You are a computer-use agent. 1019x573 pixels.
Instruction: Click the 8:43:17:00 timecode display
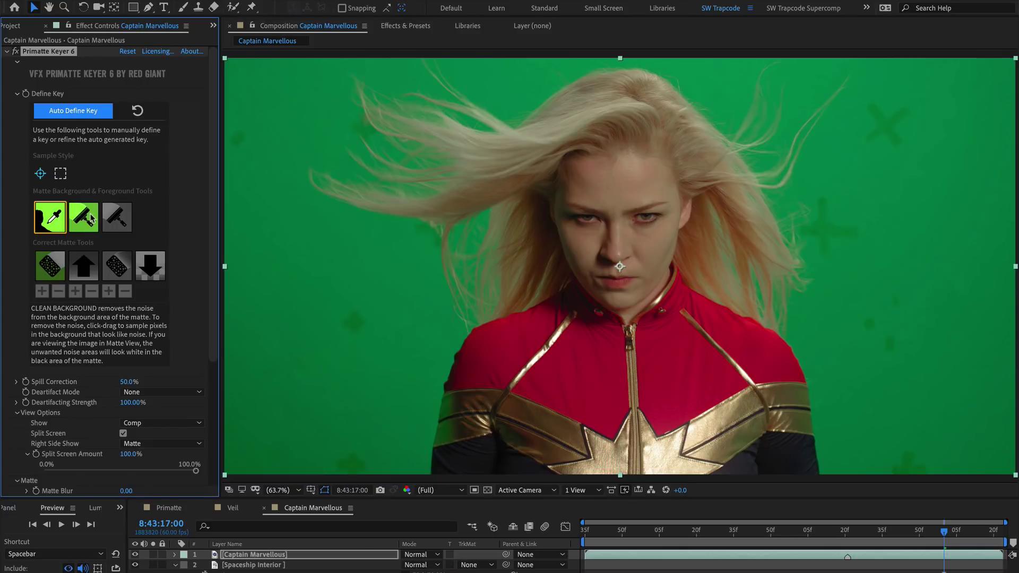(161, 523)
